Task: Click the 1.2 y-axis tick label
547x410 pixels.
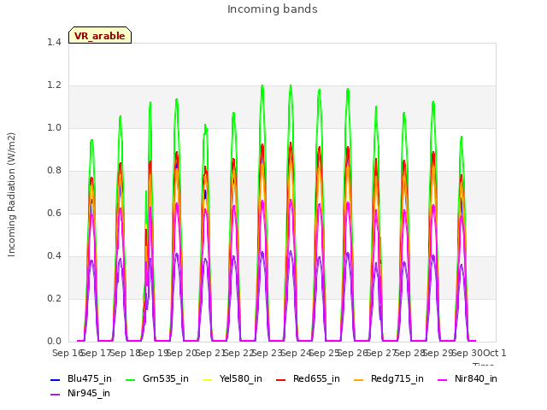Action: point(54,85)
